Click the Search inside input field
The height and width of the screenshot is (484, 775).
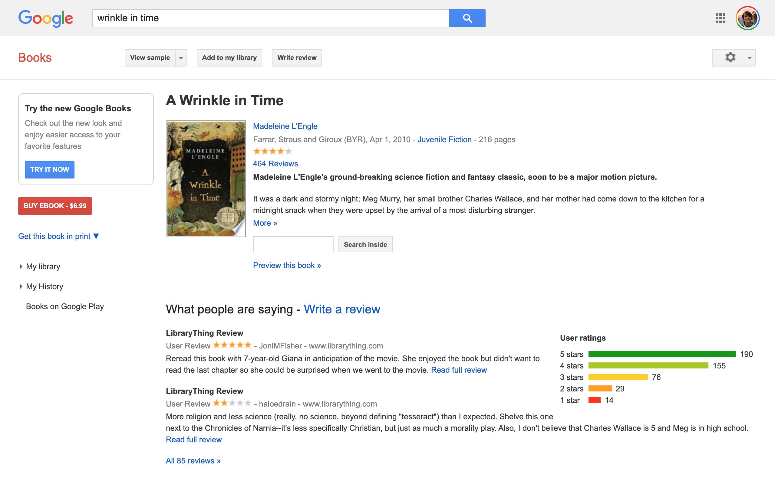point(293,244)
